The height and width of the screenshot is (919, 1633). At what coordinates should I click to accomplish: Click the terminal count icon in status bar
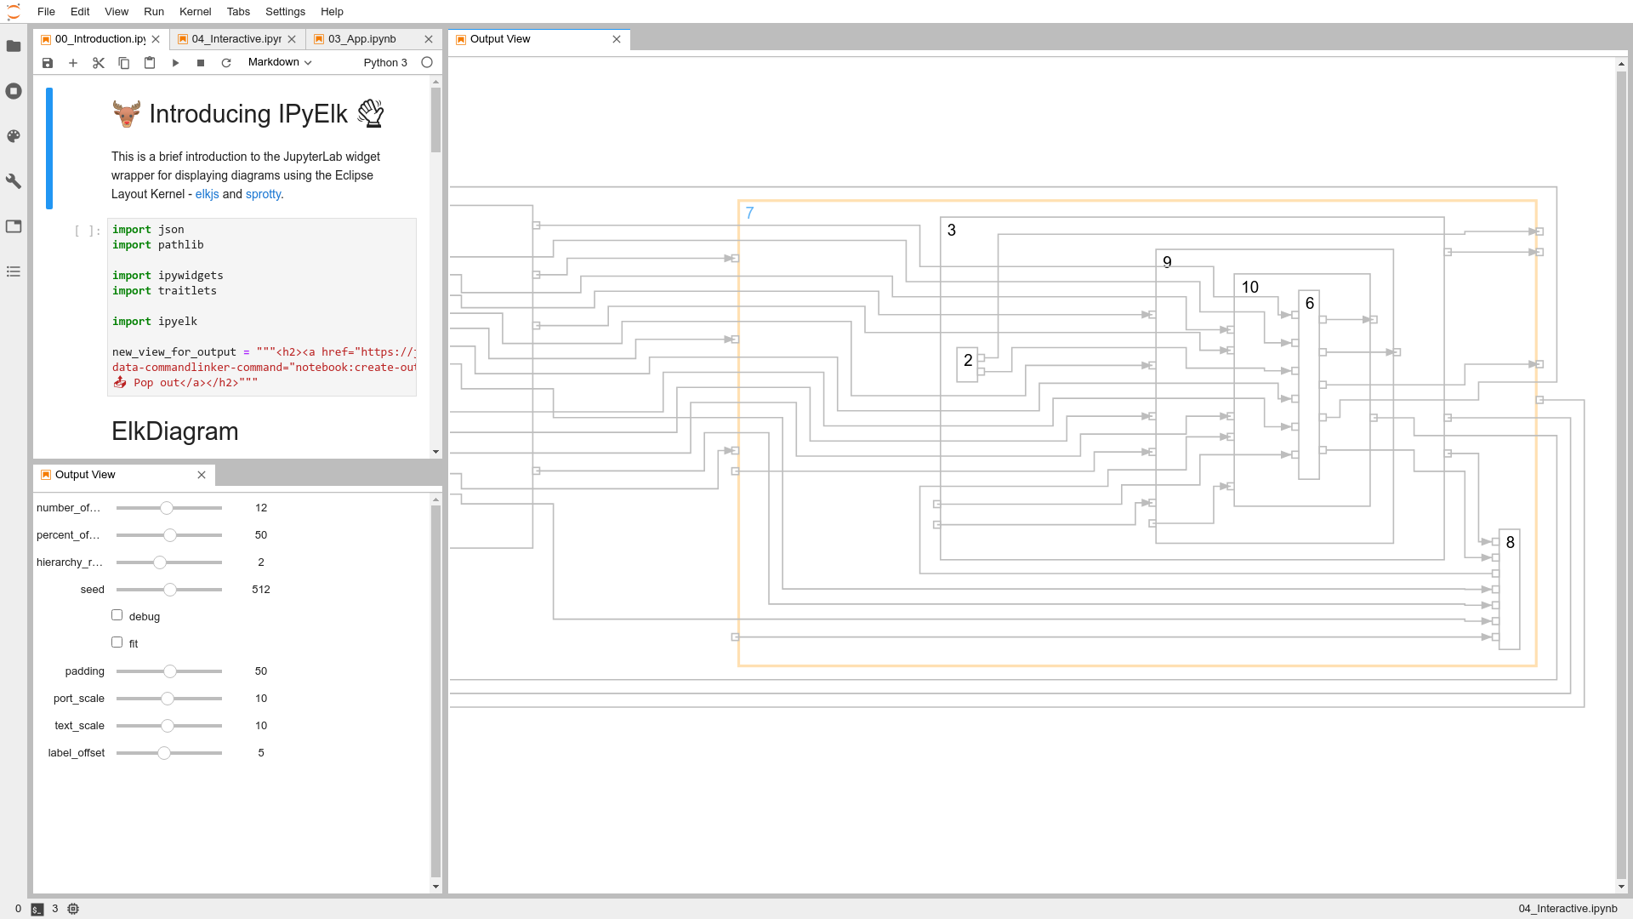[37, 909]
